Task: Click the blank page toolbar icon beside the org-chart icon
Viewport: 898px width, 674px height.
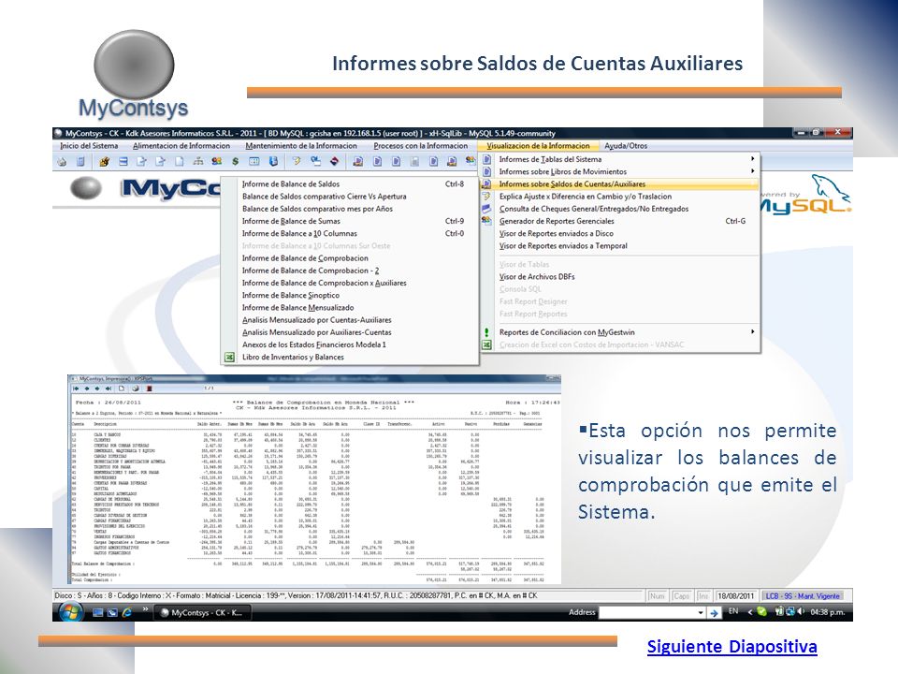Action: tap(180, 162)
